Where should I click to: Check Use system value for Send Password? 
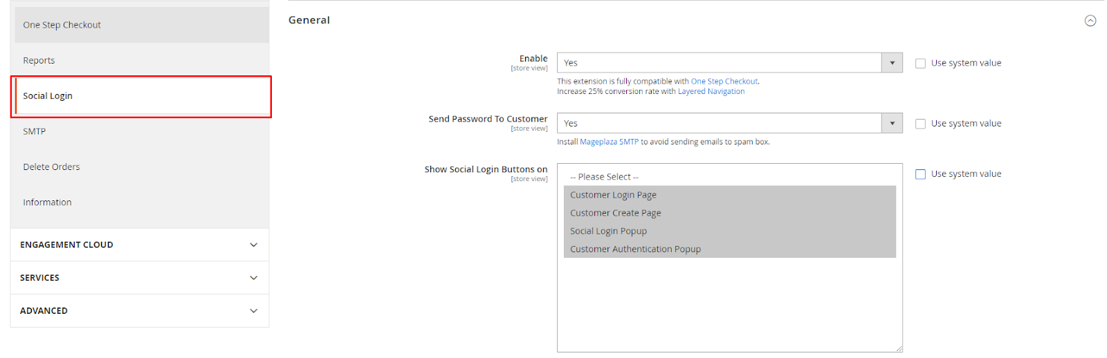pyautogui.click(x=920, y=124)
